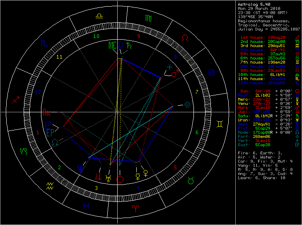Click house number 10 in the wheel
302x225 pixels.
(x=96, y=36)
